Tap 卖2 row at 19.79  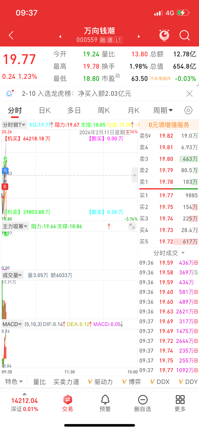169,170
